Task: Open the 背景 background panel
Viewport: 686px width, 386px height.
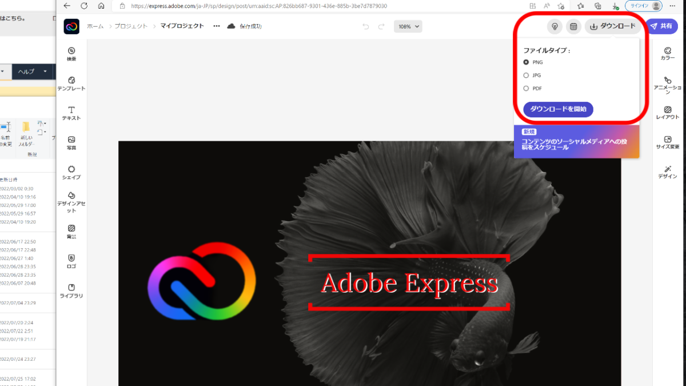Action: click(71, 232)
